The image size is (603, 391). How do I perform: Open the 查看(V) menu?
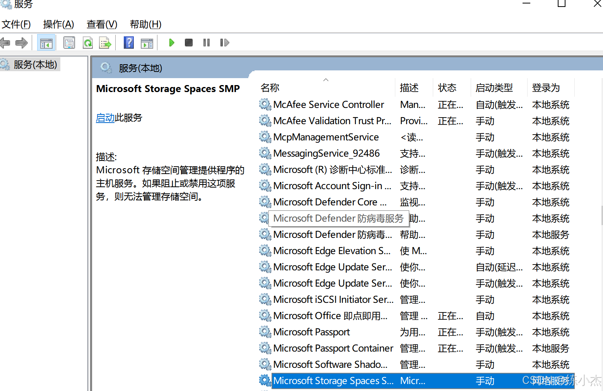coord(102,24)
